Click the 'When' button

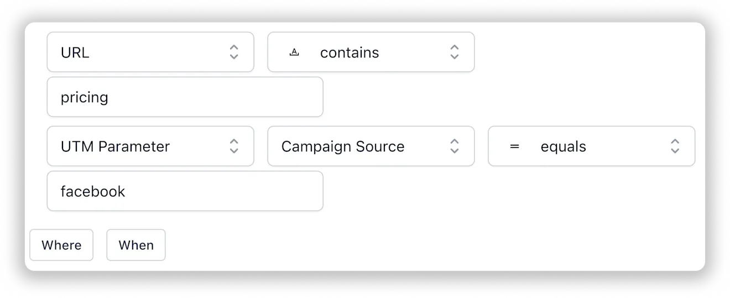[136, 245]
